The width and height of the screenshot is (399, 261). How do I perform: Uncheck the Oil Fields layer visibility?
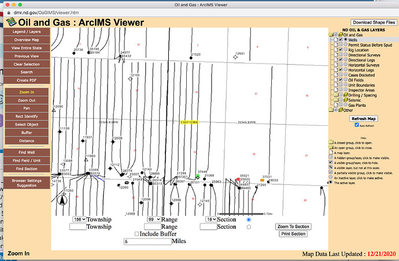click(341, 80)
